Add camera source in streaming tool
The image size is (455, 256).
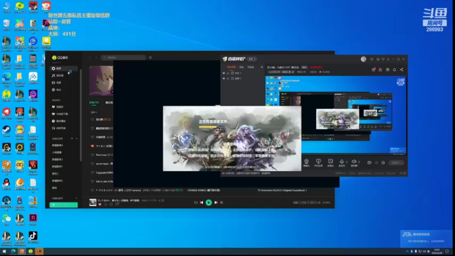point(307,163)
